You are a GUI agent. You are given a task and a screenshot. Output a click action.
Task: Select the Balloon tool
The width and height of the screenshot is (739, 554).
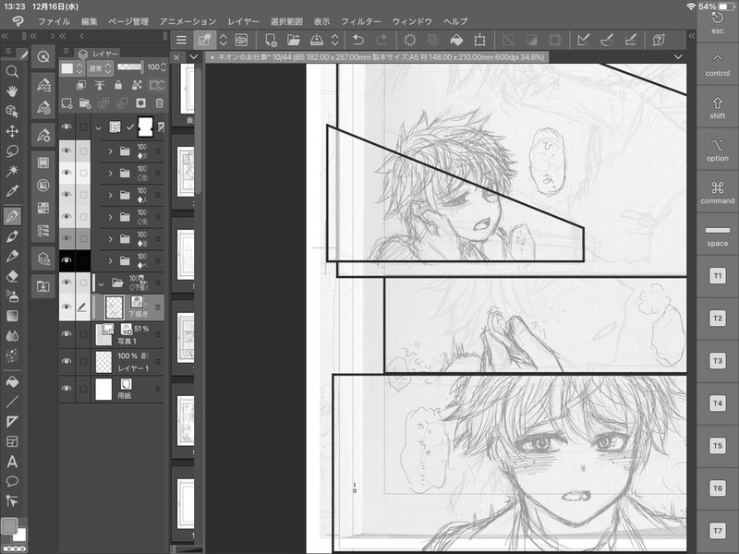[x=12, y=481]
